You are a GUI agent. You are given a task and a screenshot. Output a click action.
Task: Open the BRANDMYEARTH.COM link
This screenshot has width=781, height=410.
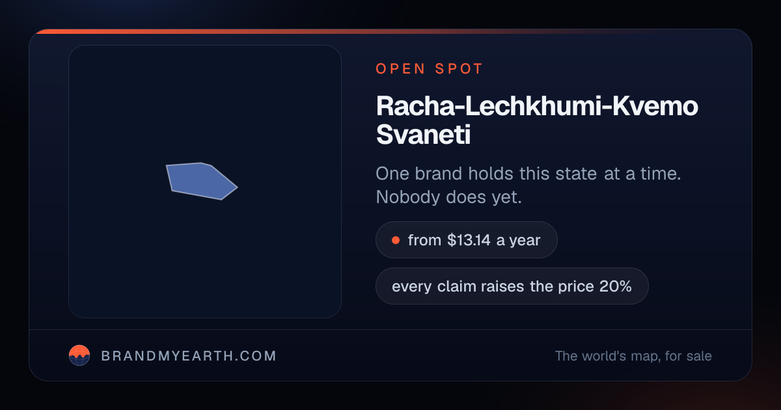tap(189, 356)
